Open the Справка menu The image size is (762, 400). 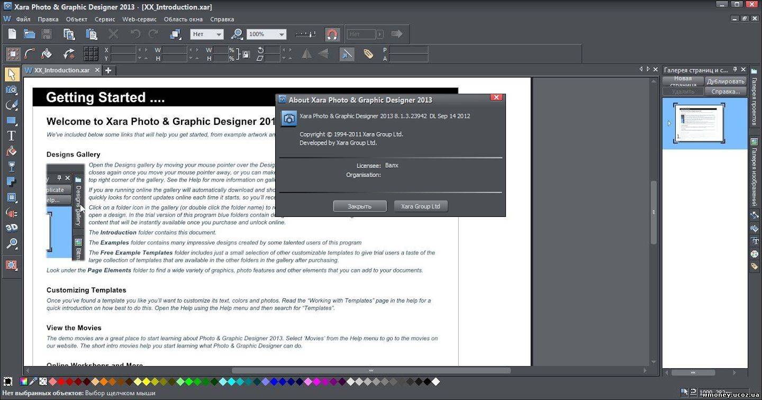point(222,19)
